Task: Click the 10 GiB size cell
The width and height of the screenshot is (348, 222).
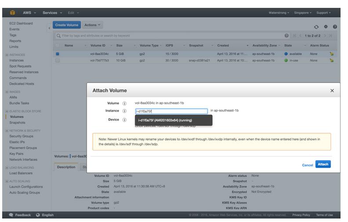Action: [120, 60]
